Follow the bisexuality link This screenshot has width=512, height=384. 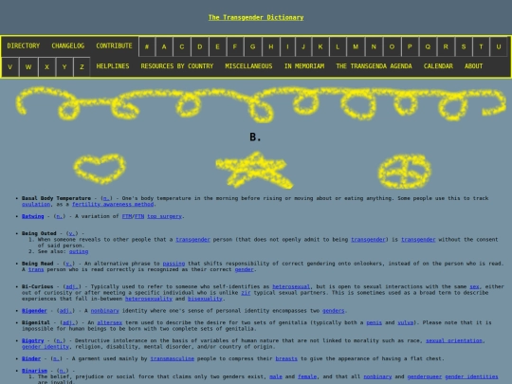pos(205,299)
